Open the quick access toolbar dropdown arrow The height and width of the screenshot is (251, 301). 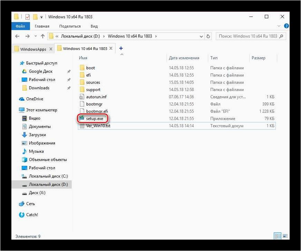41,17
